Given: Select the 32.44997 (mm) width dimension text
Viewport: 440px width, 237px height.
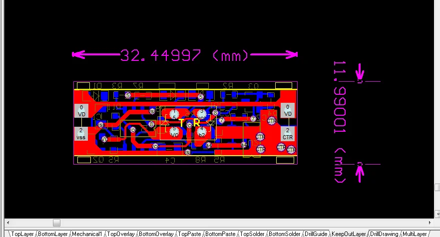Looking at the screenshot, I should (x=184, y=55).
